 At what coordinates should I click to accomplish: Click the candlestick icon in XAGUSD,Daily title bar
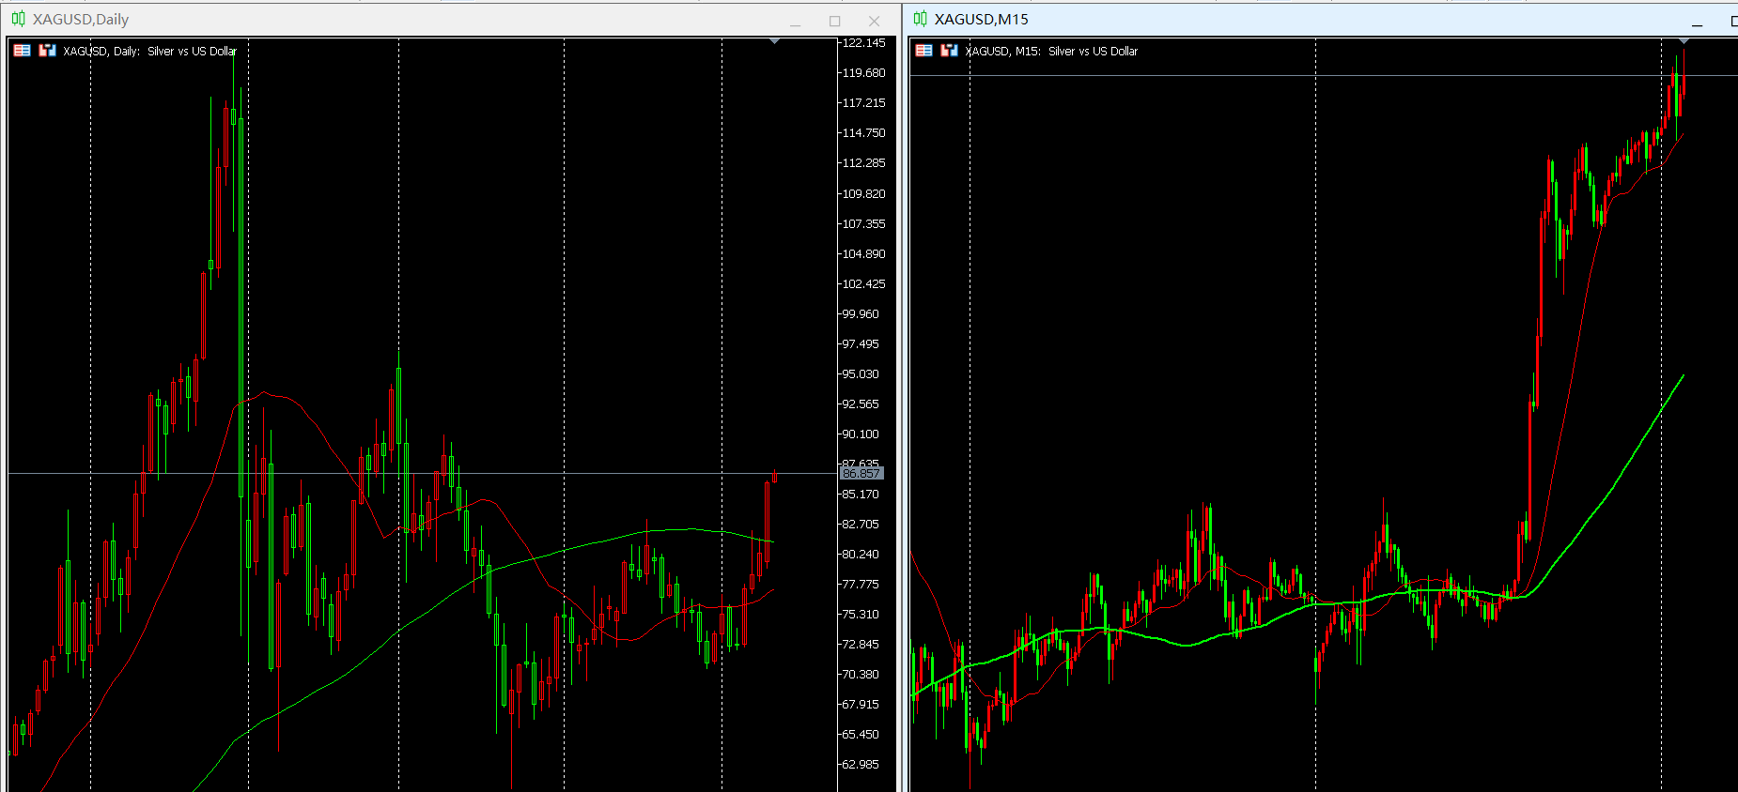click(18, 19)
